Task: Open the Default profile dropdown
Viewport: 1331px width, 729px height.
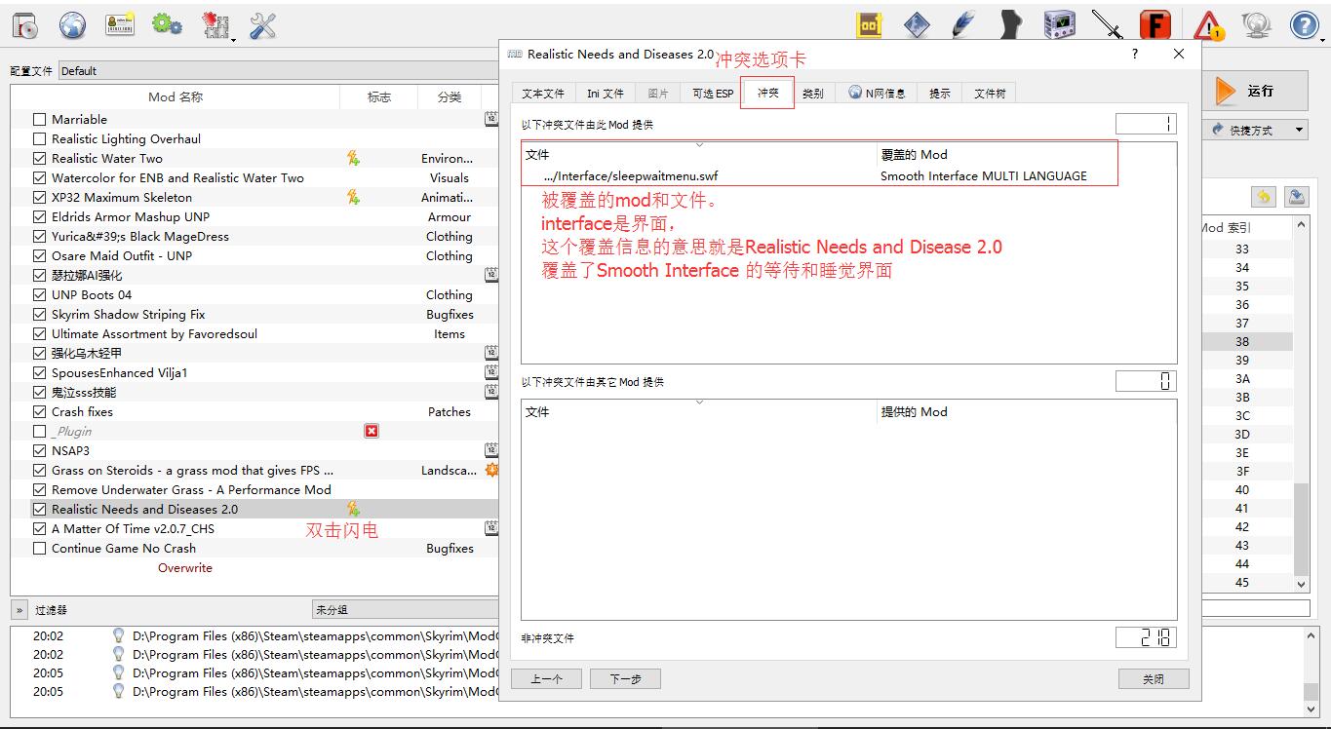Action: tap(278, 70)
